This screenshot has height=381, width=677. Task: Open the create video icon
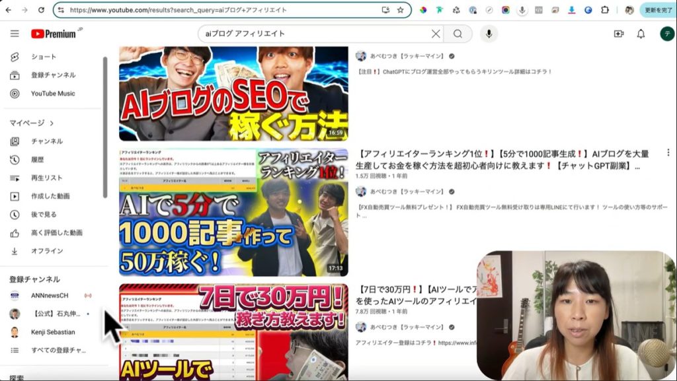(x=618, y=34)
